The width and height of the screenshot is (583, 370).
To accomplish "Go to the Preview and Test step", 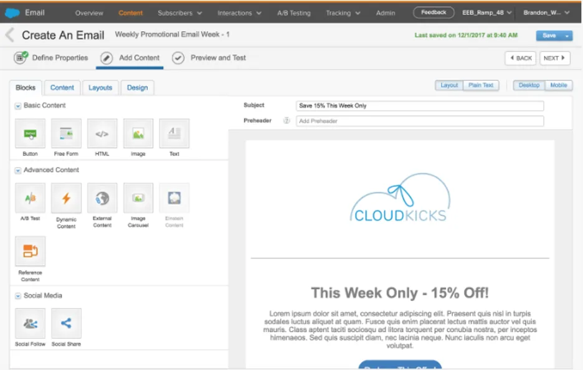I will [209, 58].
